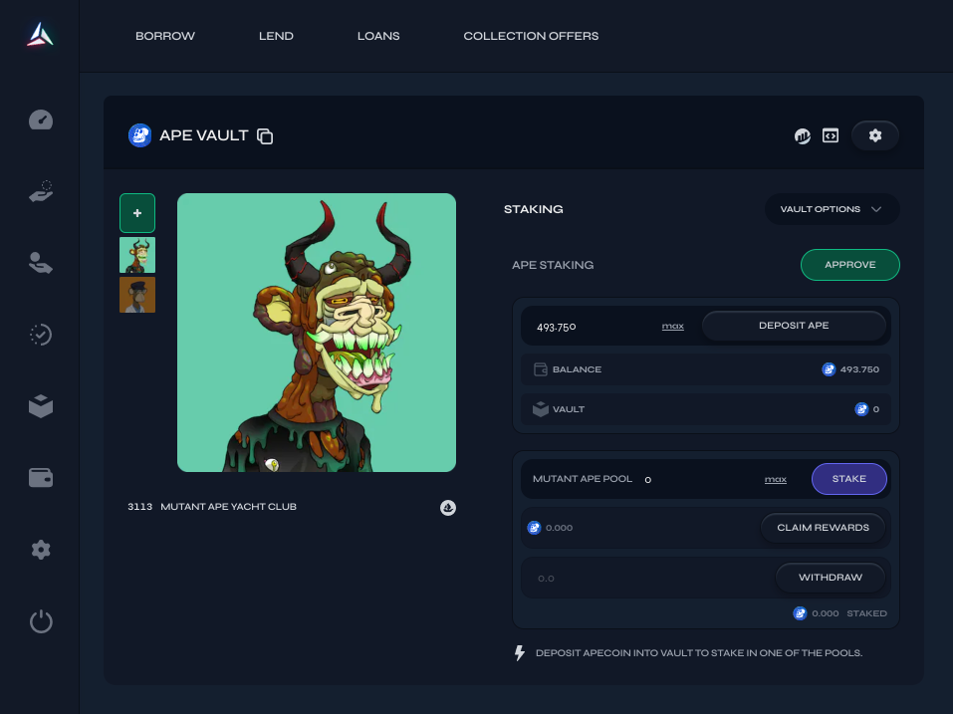953x714 pixels.
Task: Select the Mutant Ape thumbnail
Action: click(137, 255)
